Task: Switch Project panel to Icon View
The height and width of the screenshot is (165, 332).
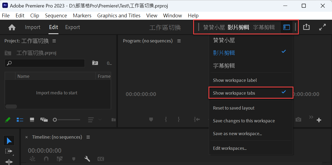Action: [x=32, y=120]
